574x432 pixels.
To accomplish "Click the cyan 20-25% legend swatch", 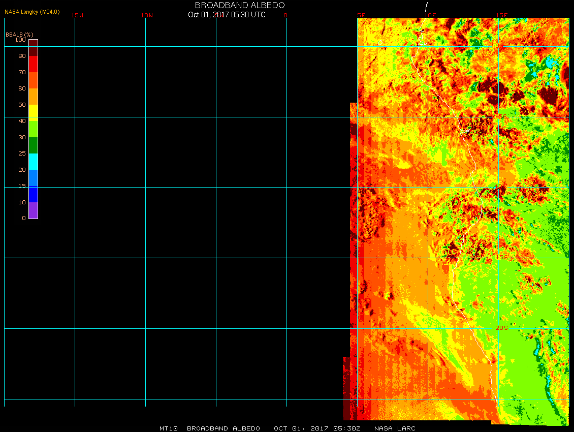I will 33,162.
